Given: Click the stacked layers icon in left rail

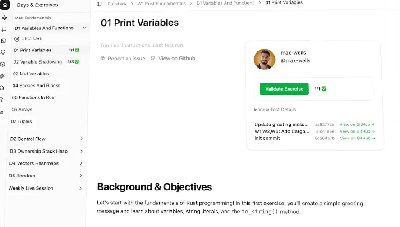Looking at the screenshot, I should coord(3,64).
